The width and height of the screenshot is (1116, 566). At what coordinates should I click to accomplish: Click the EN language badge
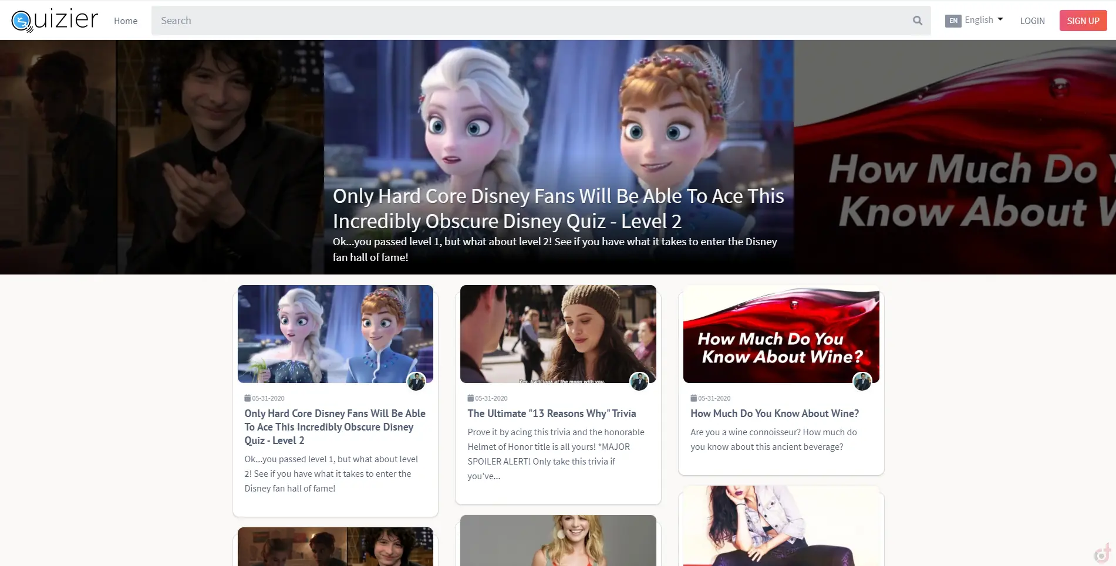pyautogui.click(x=953, y=21)
